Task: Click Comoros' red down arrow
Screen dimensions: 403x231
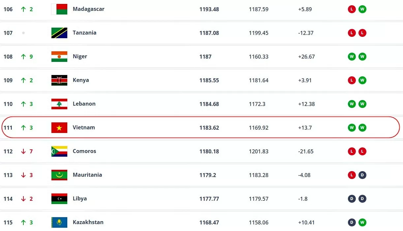Action: coord(23,151)
